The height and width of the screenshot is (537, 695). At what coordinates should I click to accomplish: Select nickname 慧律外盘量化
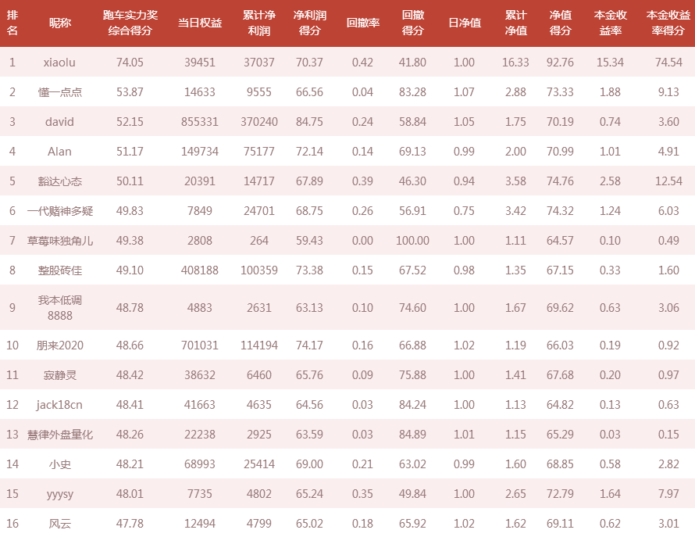click(59, 435)
